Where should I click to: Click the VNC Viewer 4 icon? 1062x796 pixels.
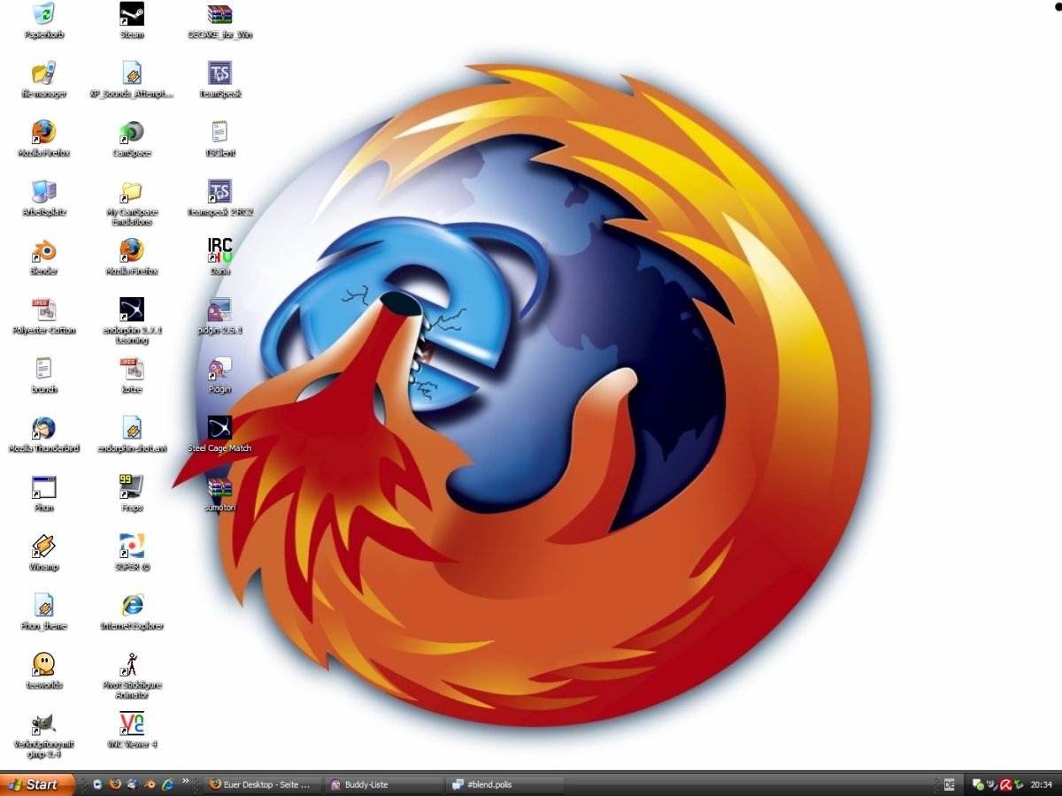pyautogui.click(x=132, y=723)
